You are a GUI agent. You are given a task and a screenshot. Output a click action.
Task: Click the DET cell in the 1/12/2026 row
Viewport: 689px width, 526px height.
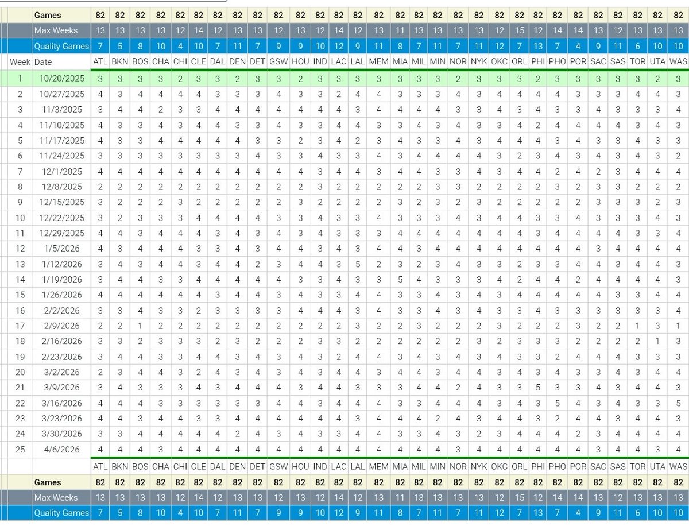257,264
